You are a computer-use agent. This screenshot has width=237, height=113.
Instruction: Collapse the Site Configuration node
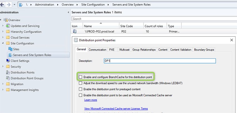[x=3, y=43]
